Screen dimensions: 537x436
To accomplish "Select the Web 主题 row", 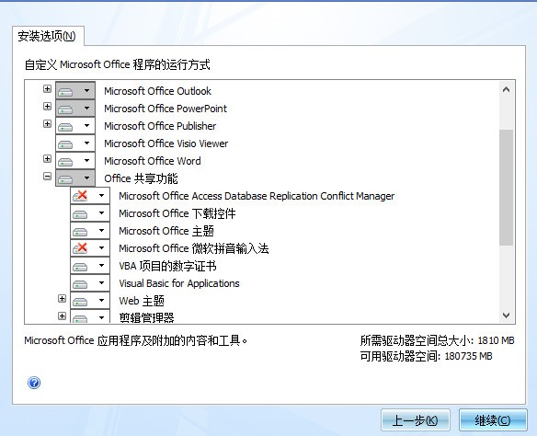I will coord(142,301).
